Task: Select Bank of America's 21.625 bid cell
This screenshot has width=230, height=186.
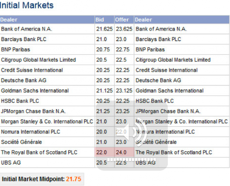Action: point(104,29)
